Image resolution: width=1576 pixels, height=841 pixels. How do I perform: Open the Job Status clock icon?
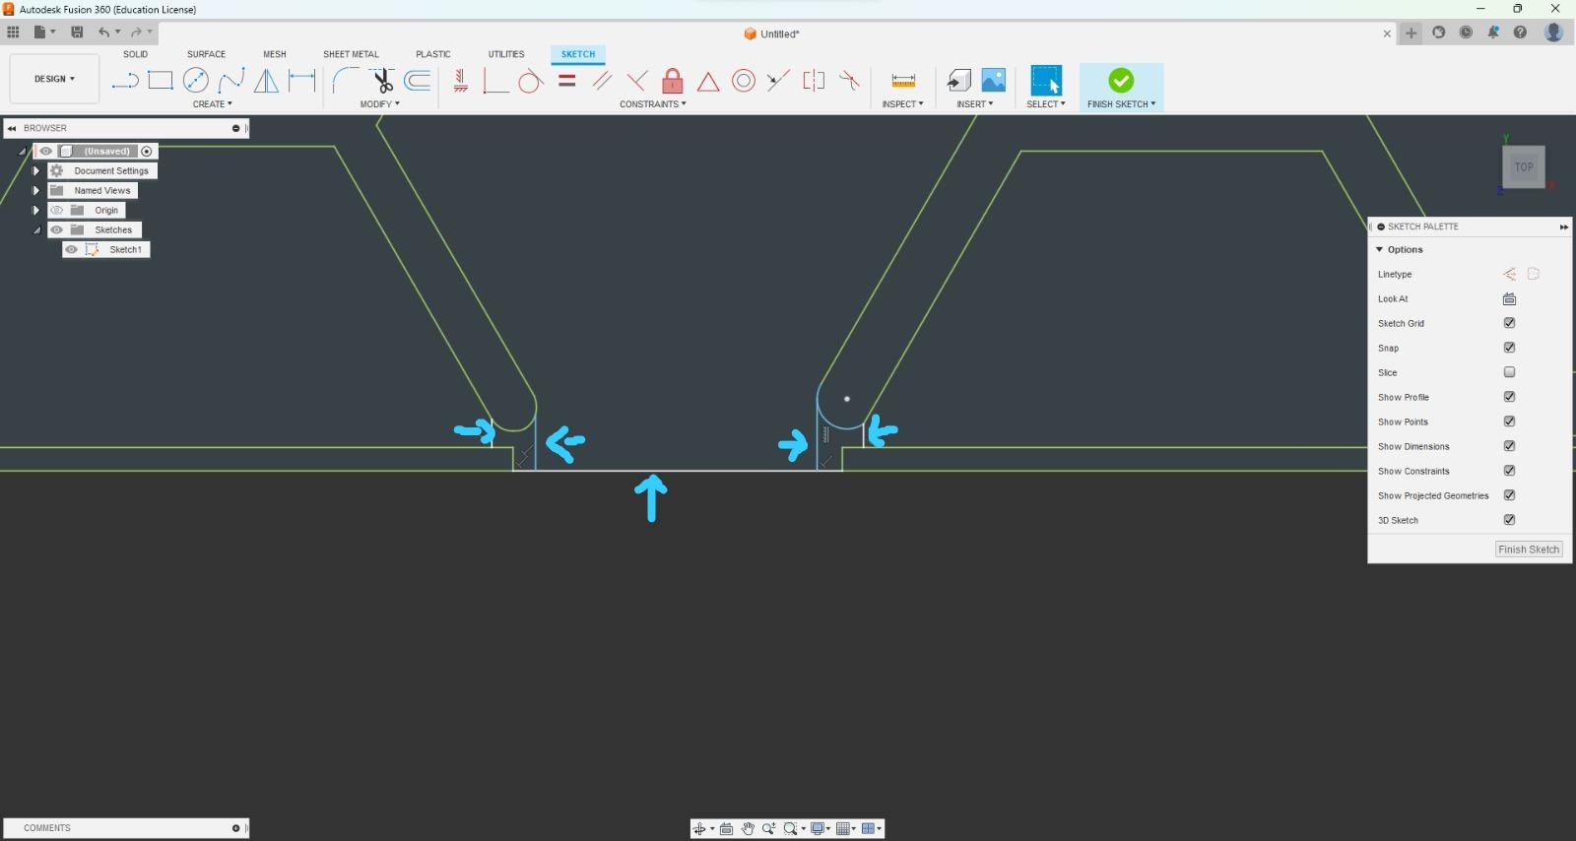1466,32
